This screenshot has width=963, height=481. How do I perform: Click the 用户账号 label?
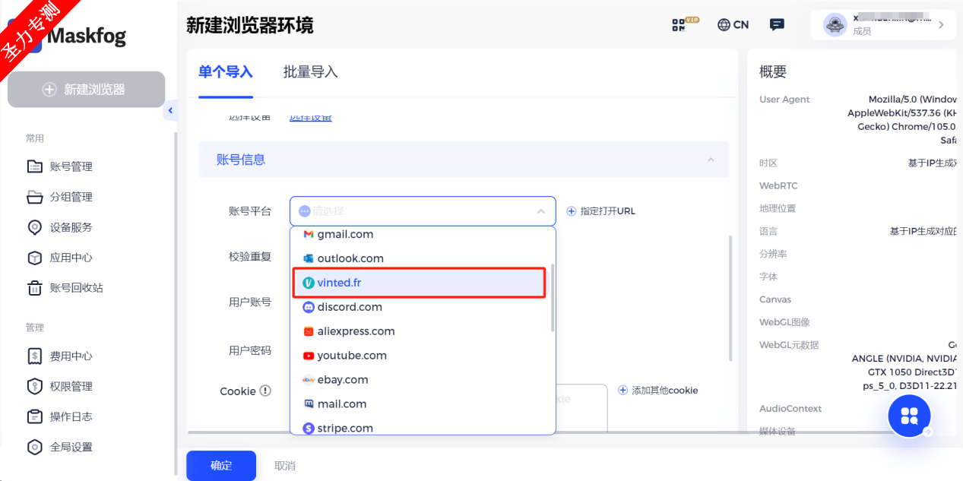(x=250, y=302)
